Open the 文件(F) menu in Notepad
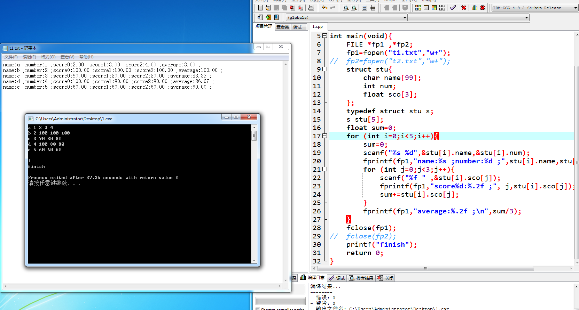This screenshot has width=579, height=310. (x=11, y=57)
